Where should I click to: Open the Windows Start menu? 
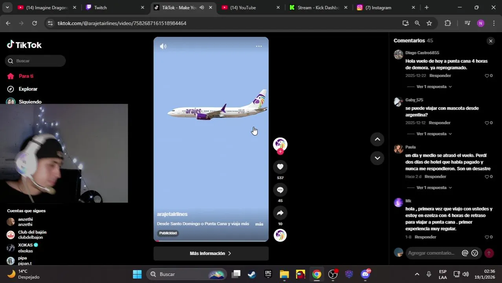point(137,274)
